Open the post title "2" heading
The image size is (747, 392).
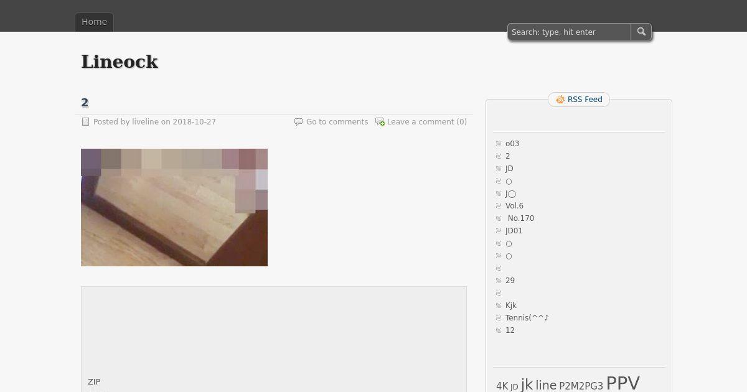click(x=85, y=103)
